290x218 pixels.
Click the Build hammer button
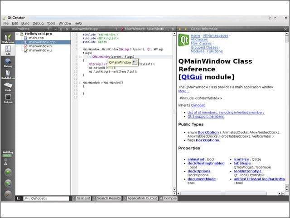coord(8,194)
